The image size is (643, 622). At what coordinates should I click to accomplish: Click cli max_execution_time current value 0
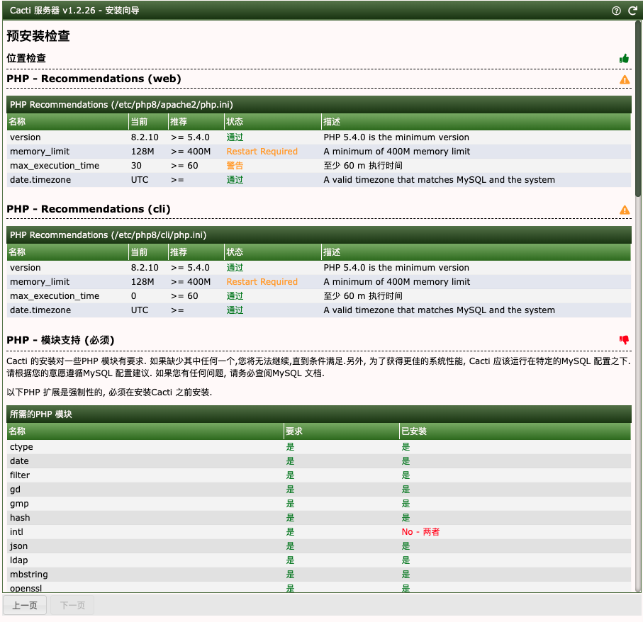coord(134,296)
